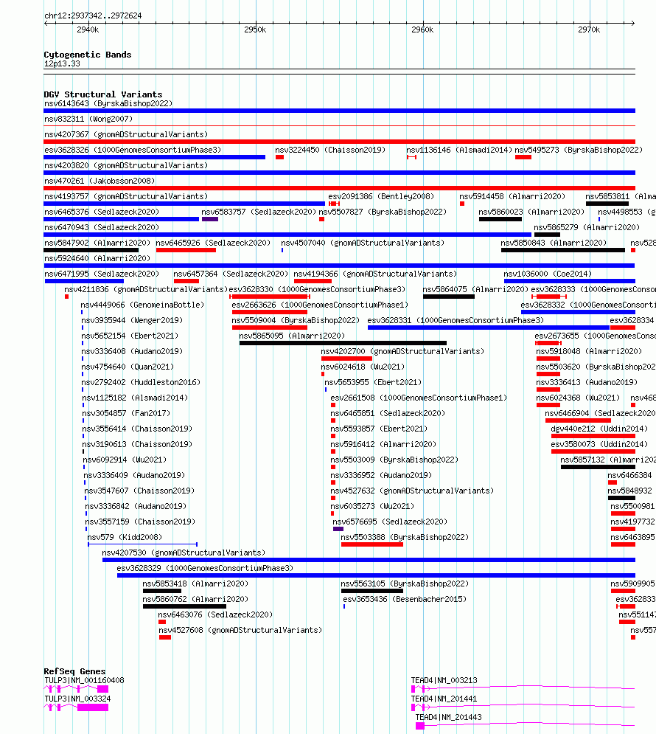Image resolution: width=656 pixels, height=734 pixels.
Task: Select the purple nsv6576695 variant bar
Action: (x=338, y=528)
